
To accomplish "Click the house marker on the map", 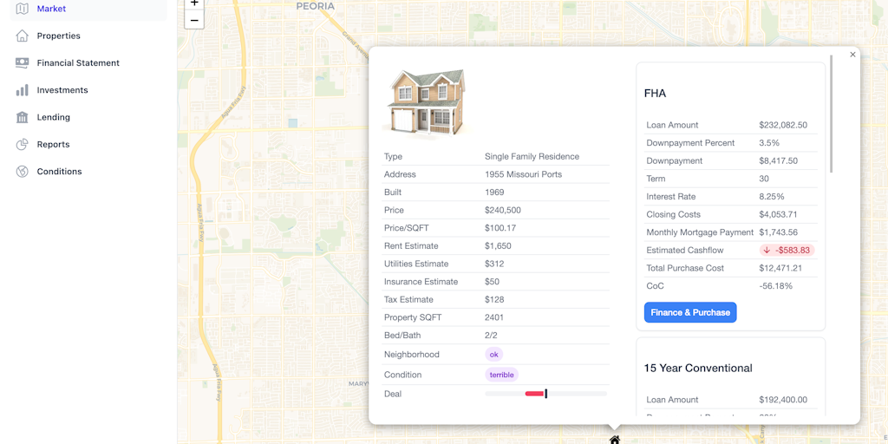I will click(x=615, y=440).
